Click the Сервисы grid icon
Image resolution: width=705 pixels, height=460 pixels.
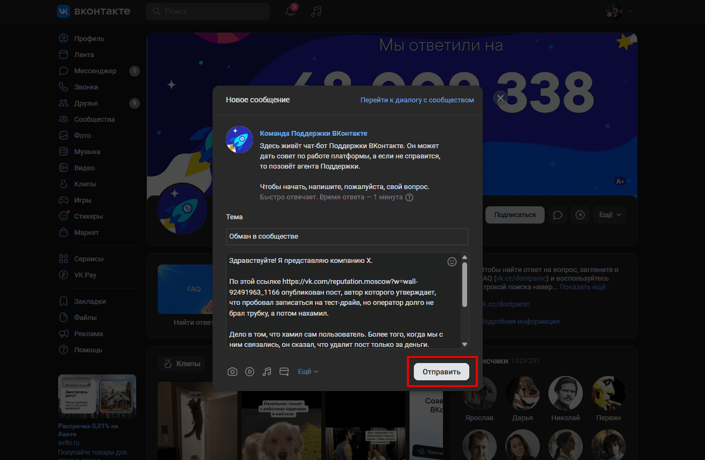pos(64,259)
